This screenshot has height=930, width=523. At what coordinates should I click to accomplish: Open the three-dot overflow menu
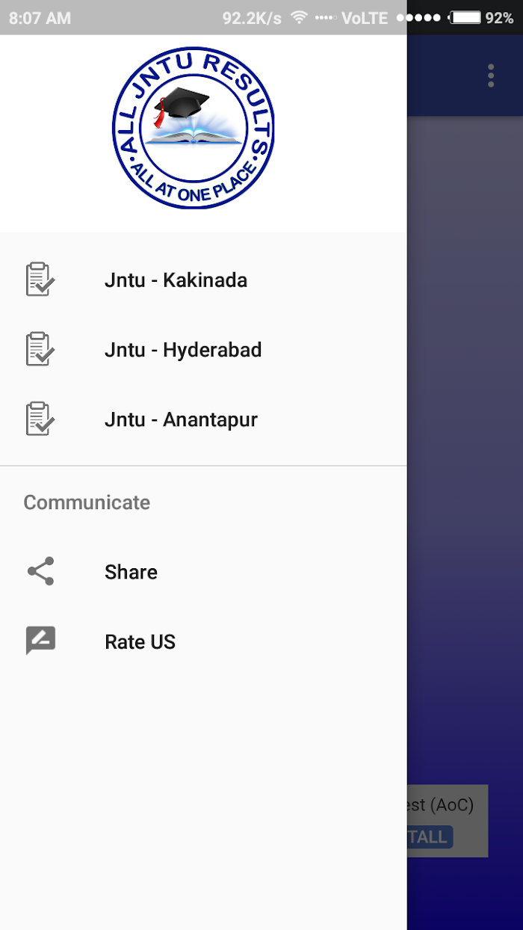click(491, 76)
